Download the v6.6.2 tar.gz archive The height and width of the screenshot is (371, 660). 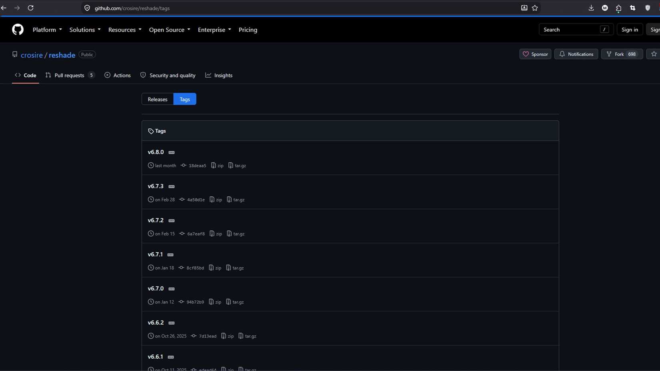247,336
